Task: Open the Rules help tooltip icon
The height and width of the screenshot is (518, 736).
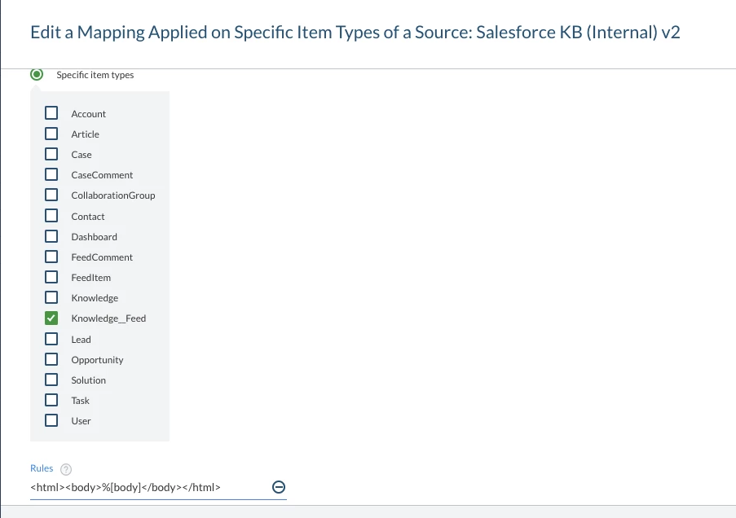Action: pyautogui.click(x=64, y=468)
